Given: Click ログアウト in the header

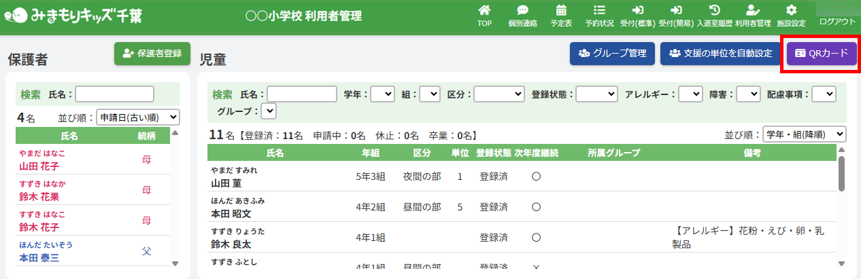Looking at the screenshot, I should coord(837,22).
